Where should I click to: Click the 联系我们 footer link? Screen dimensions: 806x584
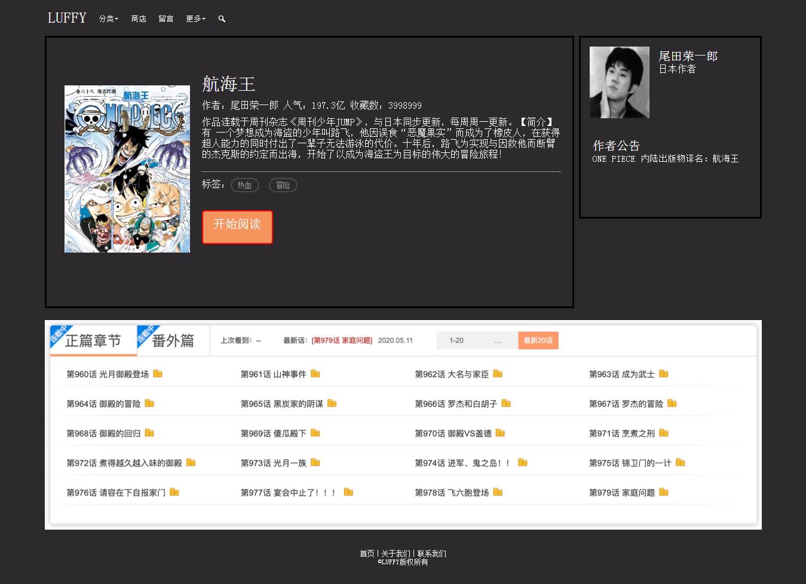click(x=432, y=554)
